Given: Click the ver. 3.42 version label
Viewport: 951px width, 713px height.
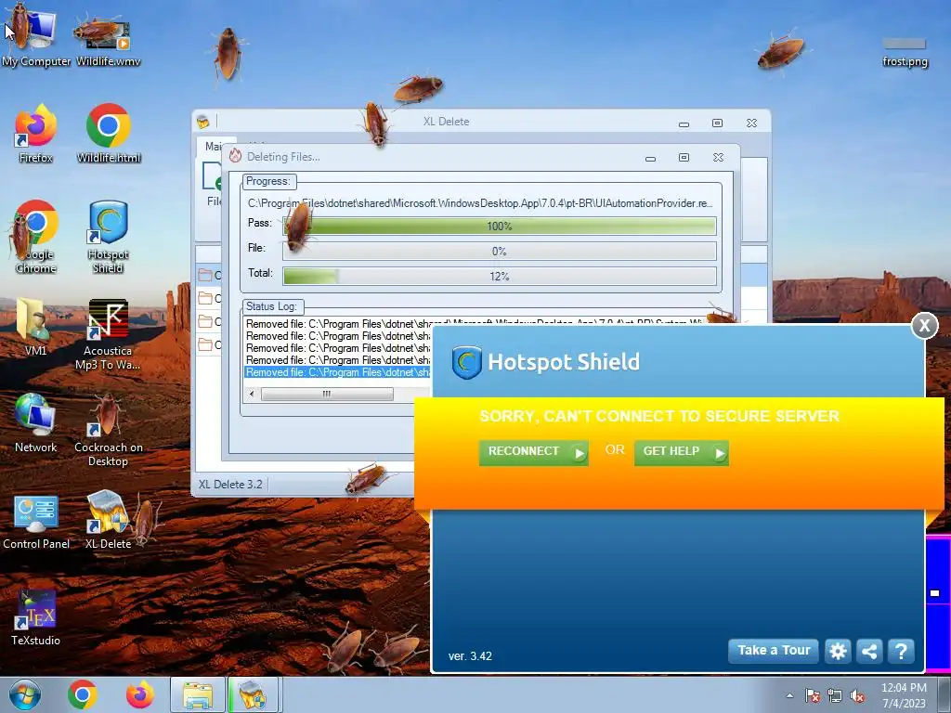Looking at the screenshot, I should (x=470, y=656).
